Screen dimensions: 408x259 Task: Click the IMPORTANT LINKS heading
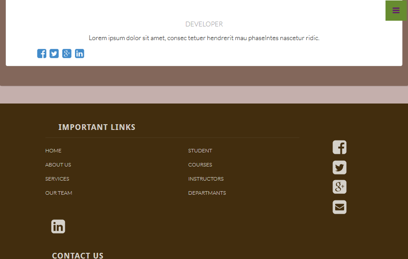97,127
